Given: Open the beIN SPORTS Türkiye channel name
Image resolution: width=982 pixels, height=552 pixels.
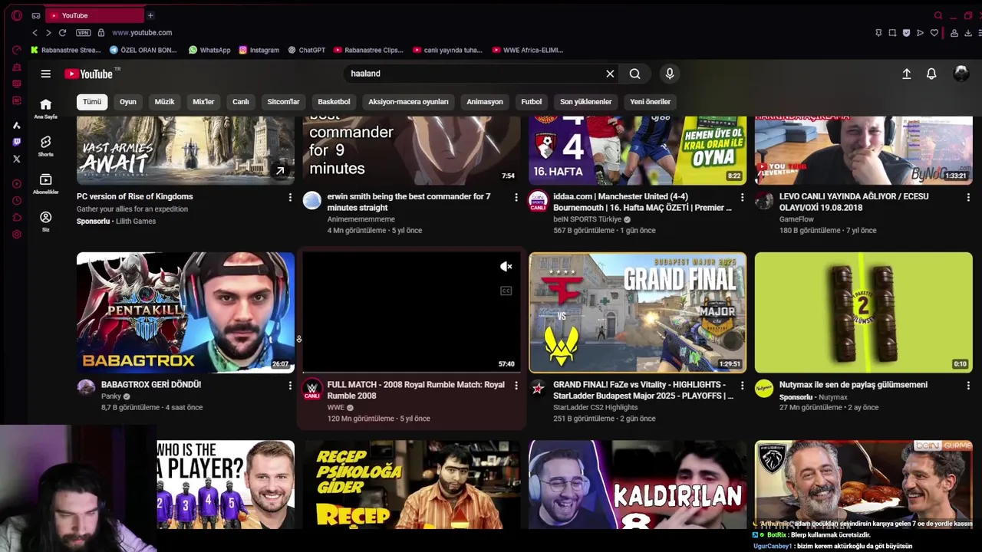Looking at the screenshot, I should tap(588, 219).
